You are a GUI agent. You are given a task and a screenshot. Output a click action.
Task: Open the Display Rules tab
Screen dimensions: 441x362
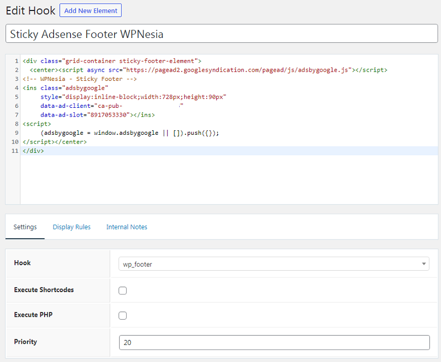tap(72, 227)
